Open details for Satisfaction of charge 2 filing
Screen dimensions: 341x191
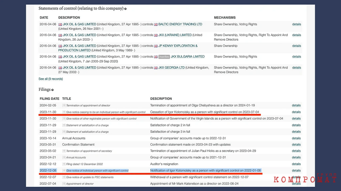click(x=296, y=126)
